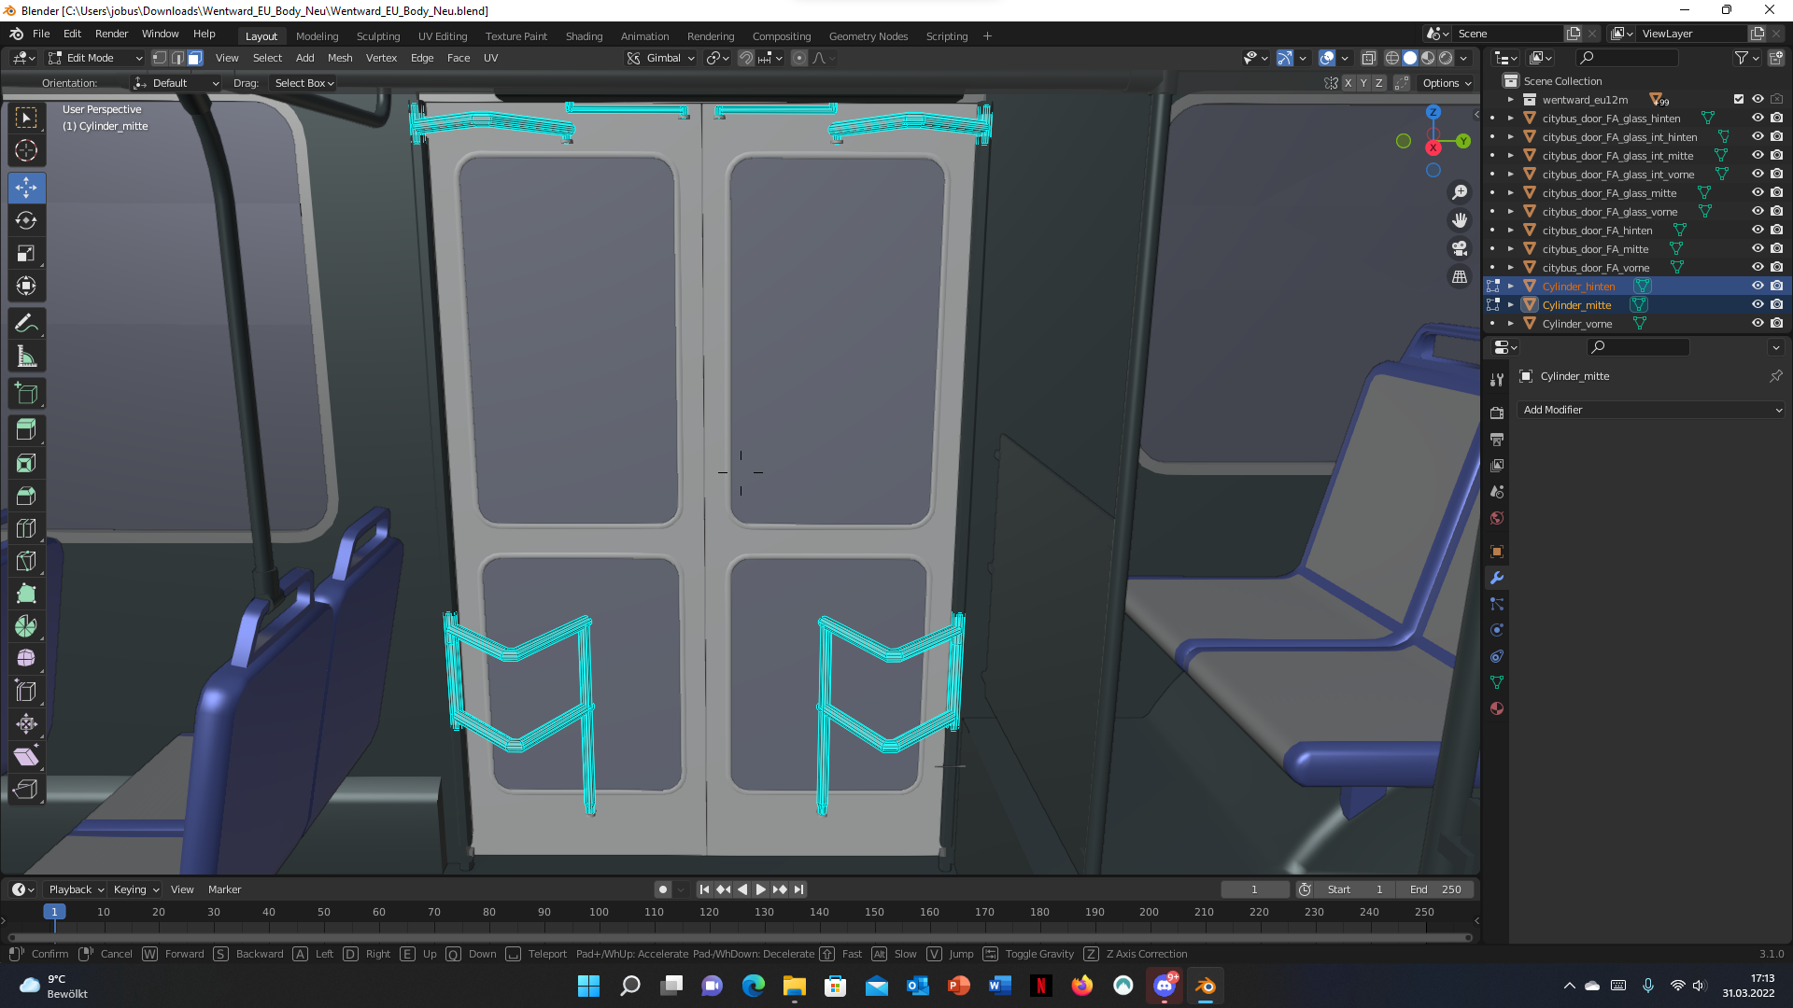Choose the Loop Cut tool
The image size is (1793, 1008).
tap(26, 528)
